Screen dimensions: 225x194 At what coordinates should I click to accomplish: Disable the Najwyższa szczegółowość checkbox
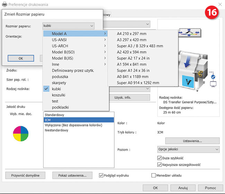159,165
